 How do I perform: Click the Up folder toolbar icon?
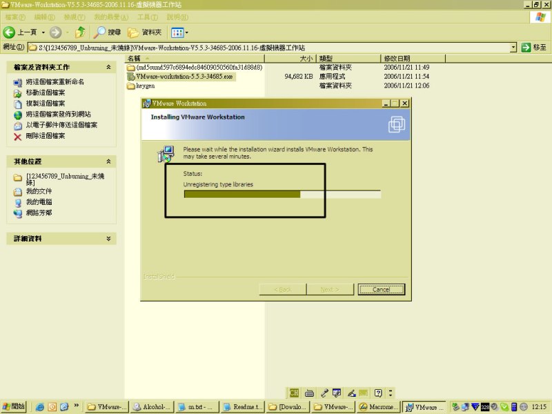click(x=81, y=32)
